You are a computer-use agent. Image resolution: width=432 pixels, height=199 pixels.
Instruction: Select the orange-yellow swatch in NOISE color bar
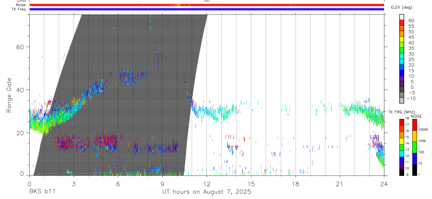click(415, 136)
